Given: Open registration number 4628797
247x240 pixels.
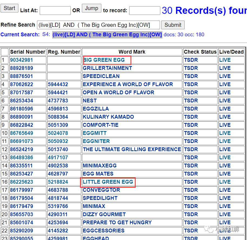Looking at the screenshot, I should tap(58, 174).
